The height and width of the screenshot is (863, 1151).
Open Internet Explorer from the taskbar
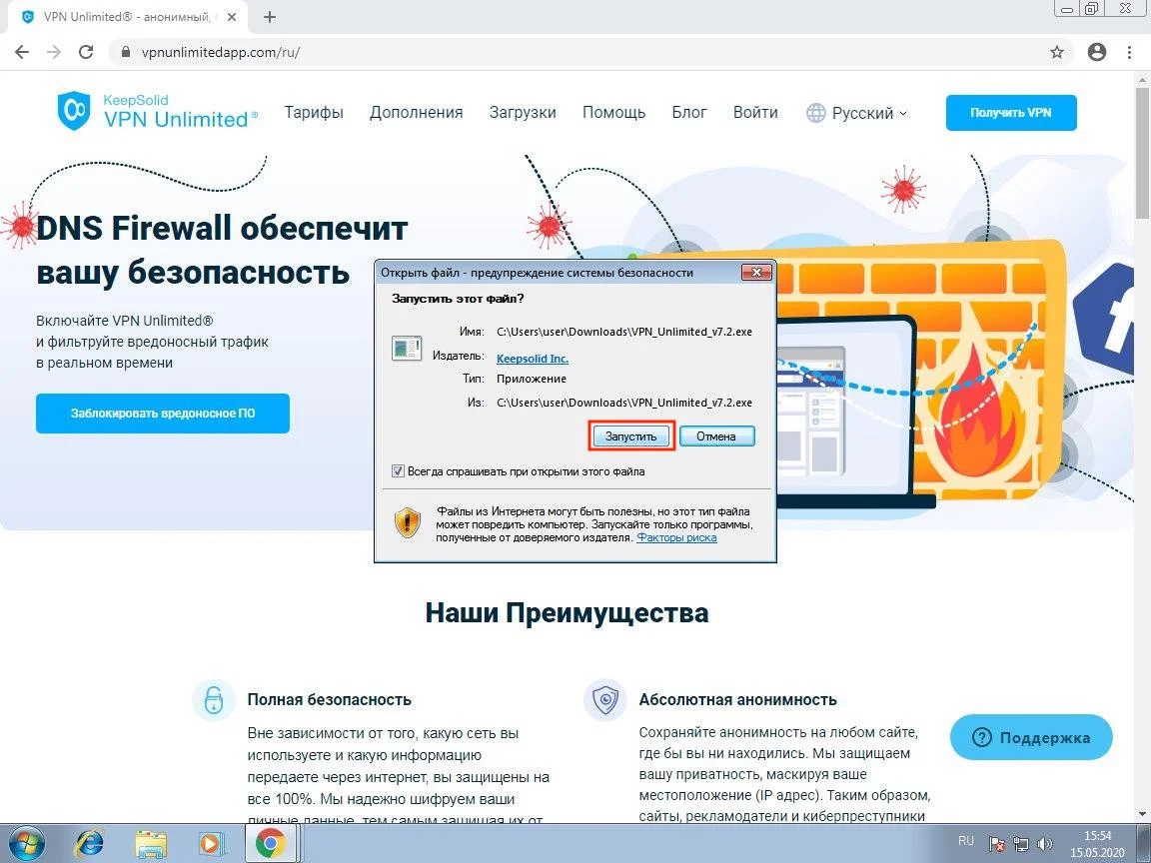88,843
